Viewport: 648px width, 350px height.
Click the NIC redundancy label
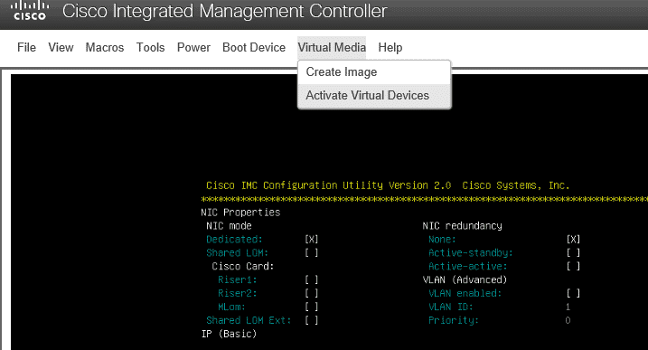click(462, 226)
